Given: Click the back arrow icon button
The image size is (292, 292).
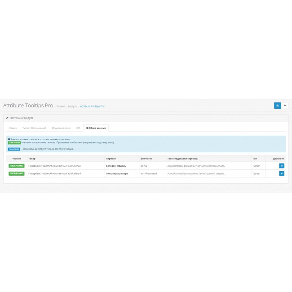Looking at the screenshot, I should [285, 106].
